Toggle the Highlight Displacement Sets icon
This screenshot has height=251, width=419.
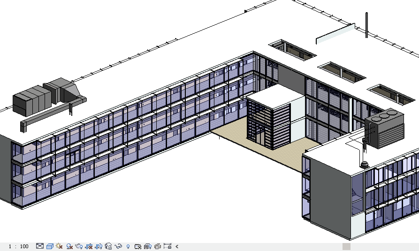[x=158, y=246]
